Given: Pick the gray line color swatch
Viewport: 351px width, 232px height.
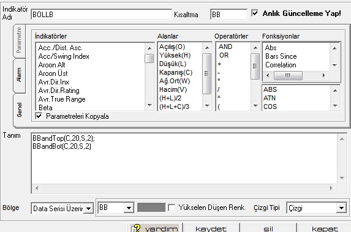Looking at the screenshot, I should (151, 208).
